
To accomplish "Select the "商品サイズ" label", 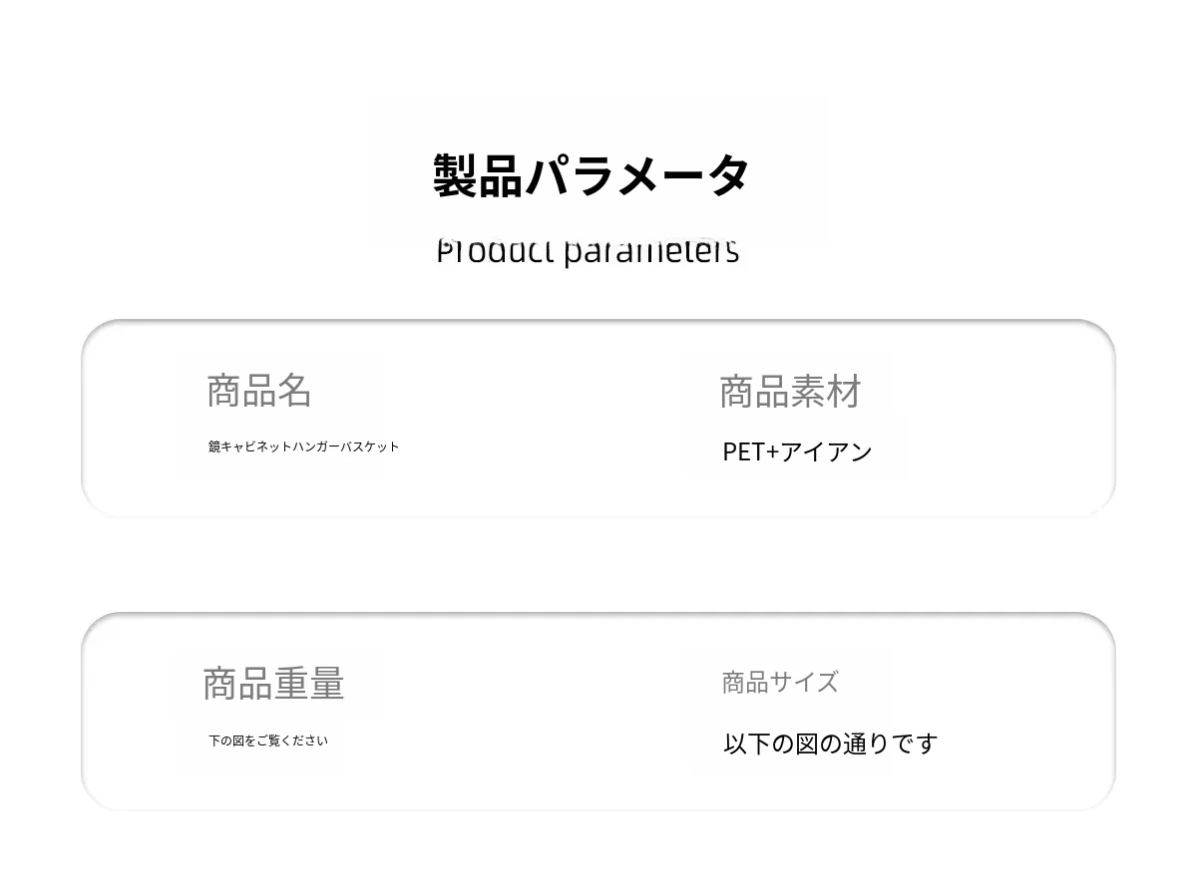I will pyautogui.click(x=780, y=683).
